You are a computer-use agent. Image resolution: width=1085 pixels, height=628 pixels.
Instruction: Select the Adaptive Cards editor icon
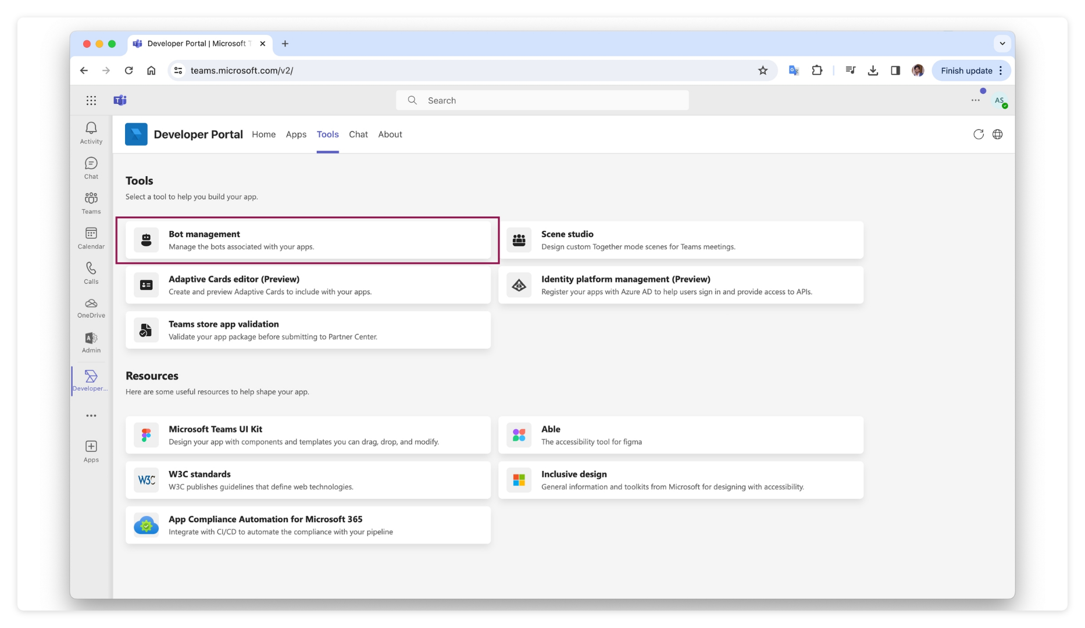[146, 284]
